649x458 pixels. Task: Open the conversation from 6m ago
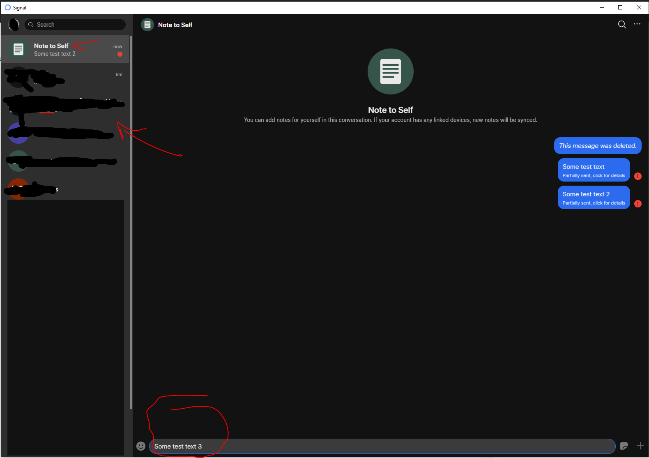coord(65,77)
